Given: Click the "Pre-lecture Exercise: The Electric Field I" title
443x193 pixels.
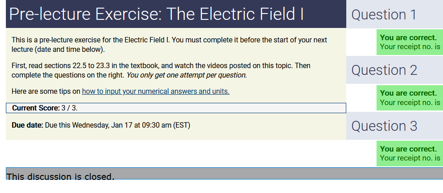Looking at the screenshot, I should coord(156,14).
